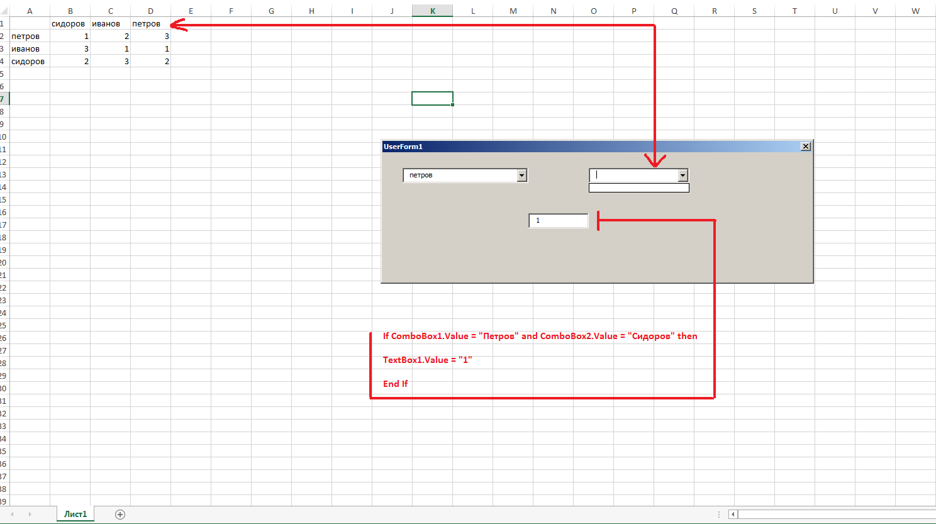Image resolution: width=936 pixels, height=524 pixels.
Task: Click the horizontal scrollbar left arrow
Action: [x=733, y=515]
